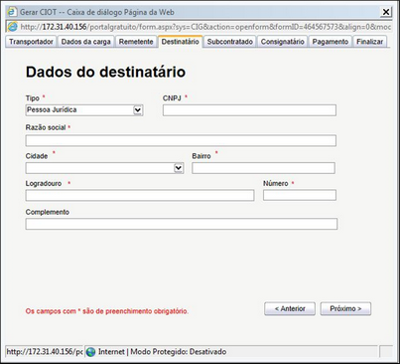The width and height of the screenshot is (400, 364).
Task: Click the Internet Explorer page icon in title bar
Action: [x=12, y=12]
